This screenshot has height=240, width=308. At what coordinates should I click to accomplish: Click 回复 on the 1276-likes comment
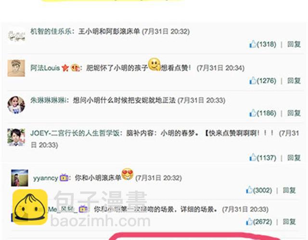coord(294,80)
